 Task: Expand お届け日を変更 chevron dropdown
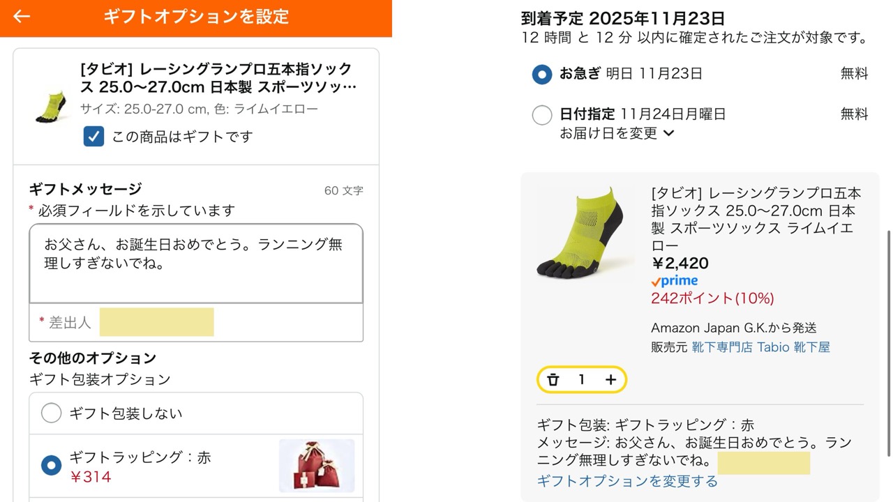pos(668,133)
